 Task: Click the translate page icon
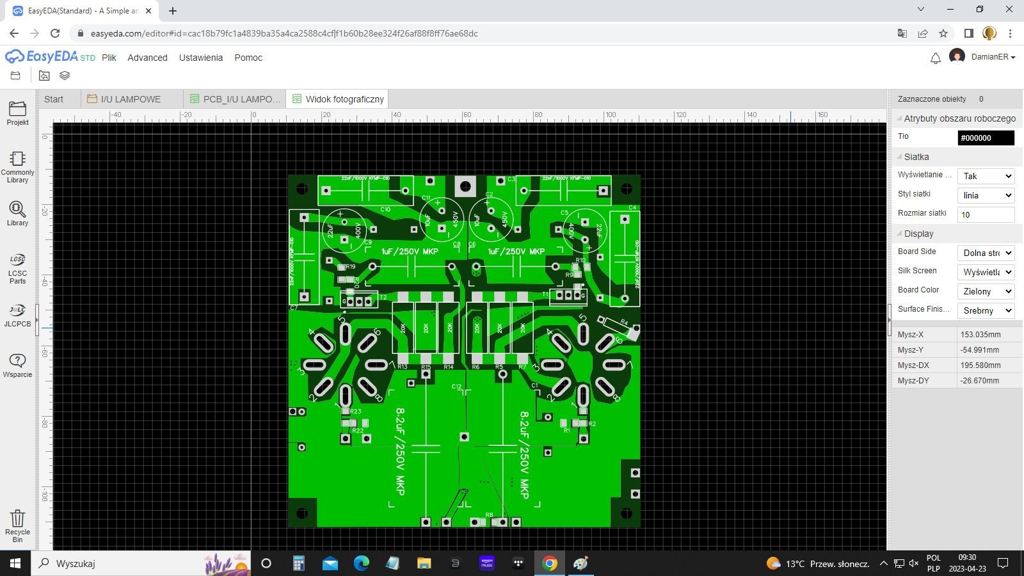pos(902,33)
